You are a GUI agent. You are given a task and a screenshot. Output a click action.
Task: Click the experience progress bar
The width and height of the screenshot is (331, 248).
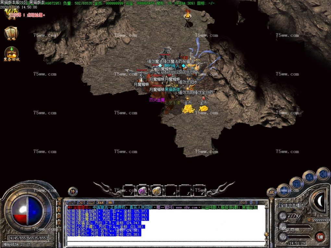[299, 227]
